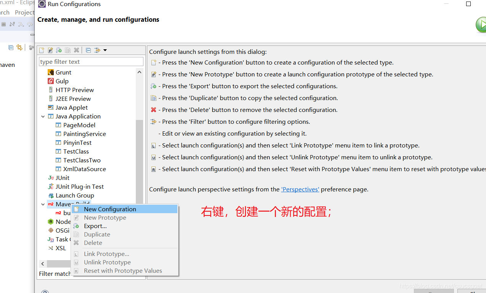
Task: Select the J2EE Preview launch type
Action: tap(69, 99)
